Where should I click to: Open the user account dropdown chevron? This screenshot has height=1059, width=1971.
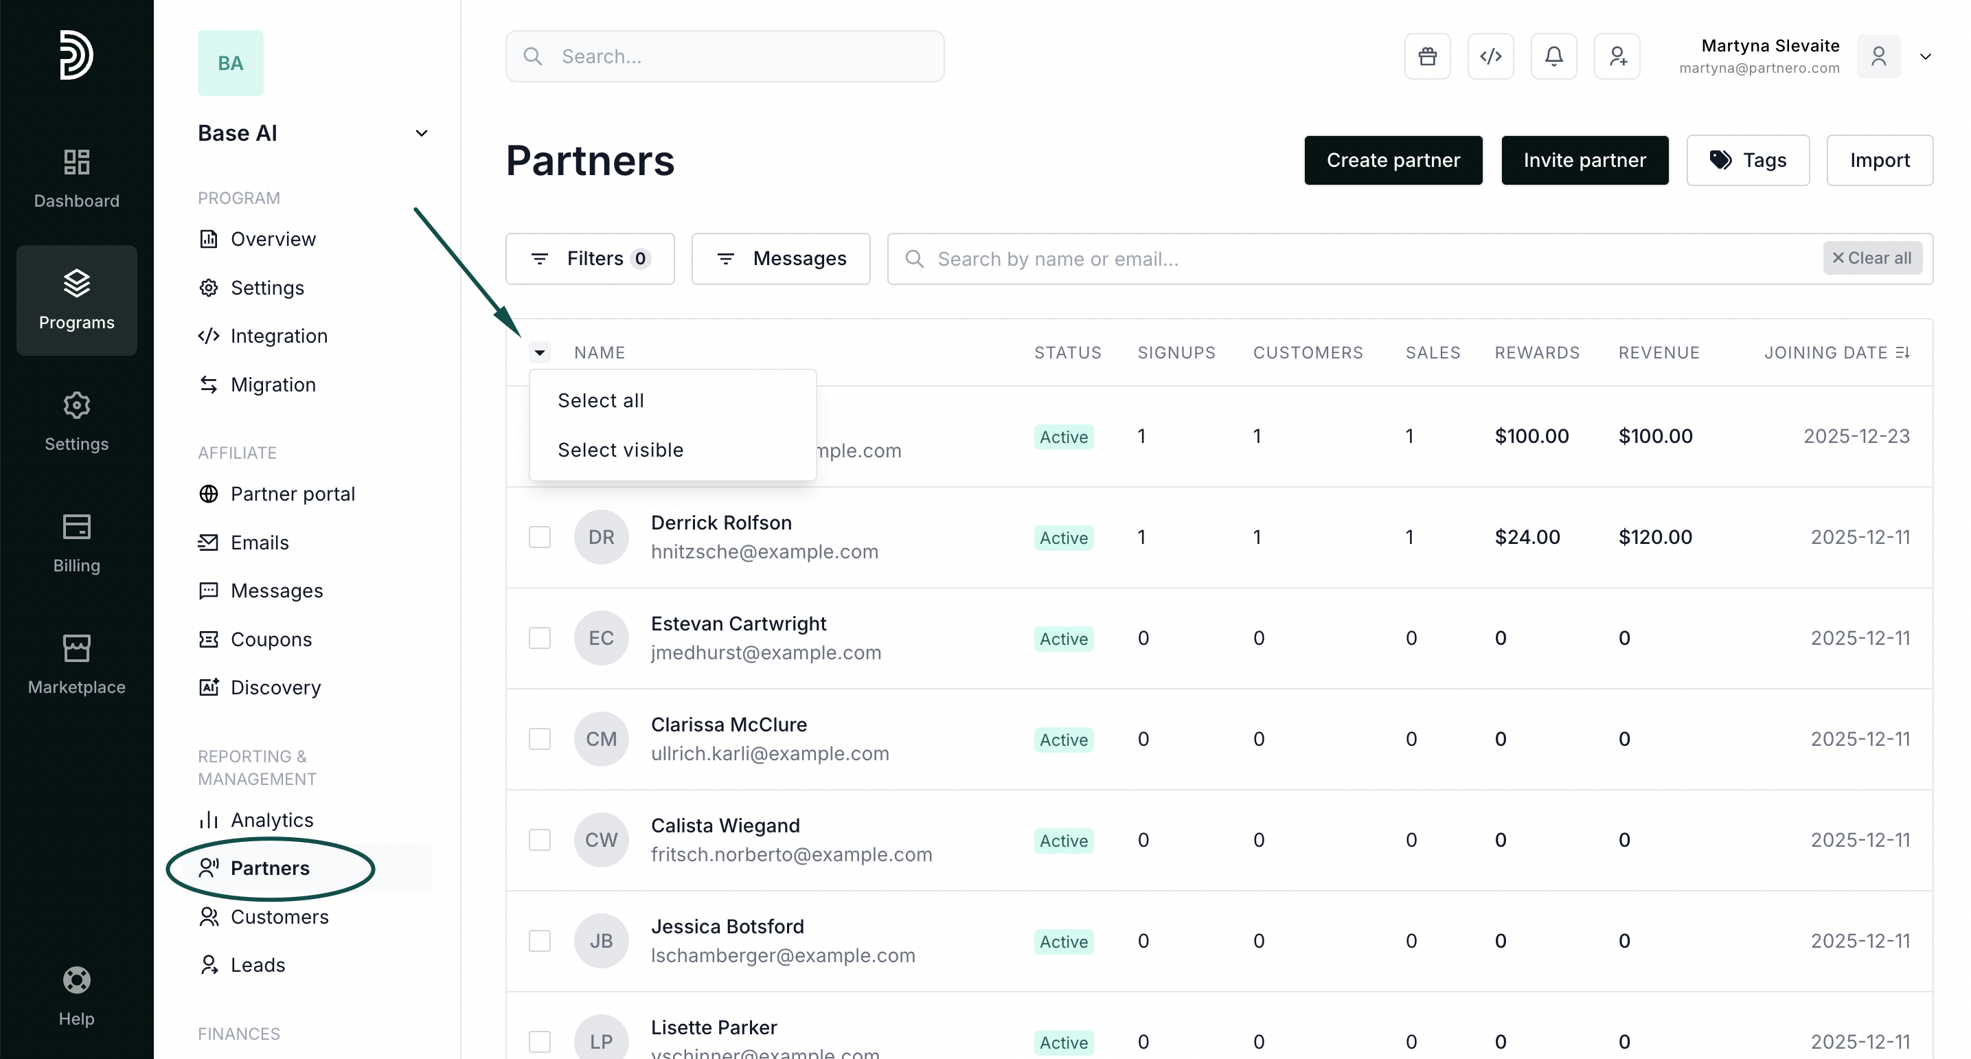pyautogui.click(x=1925, y=56)
